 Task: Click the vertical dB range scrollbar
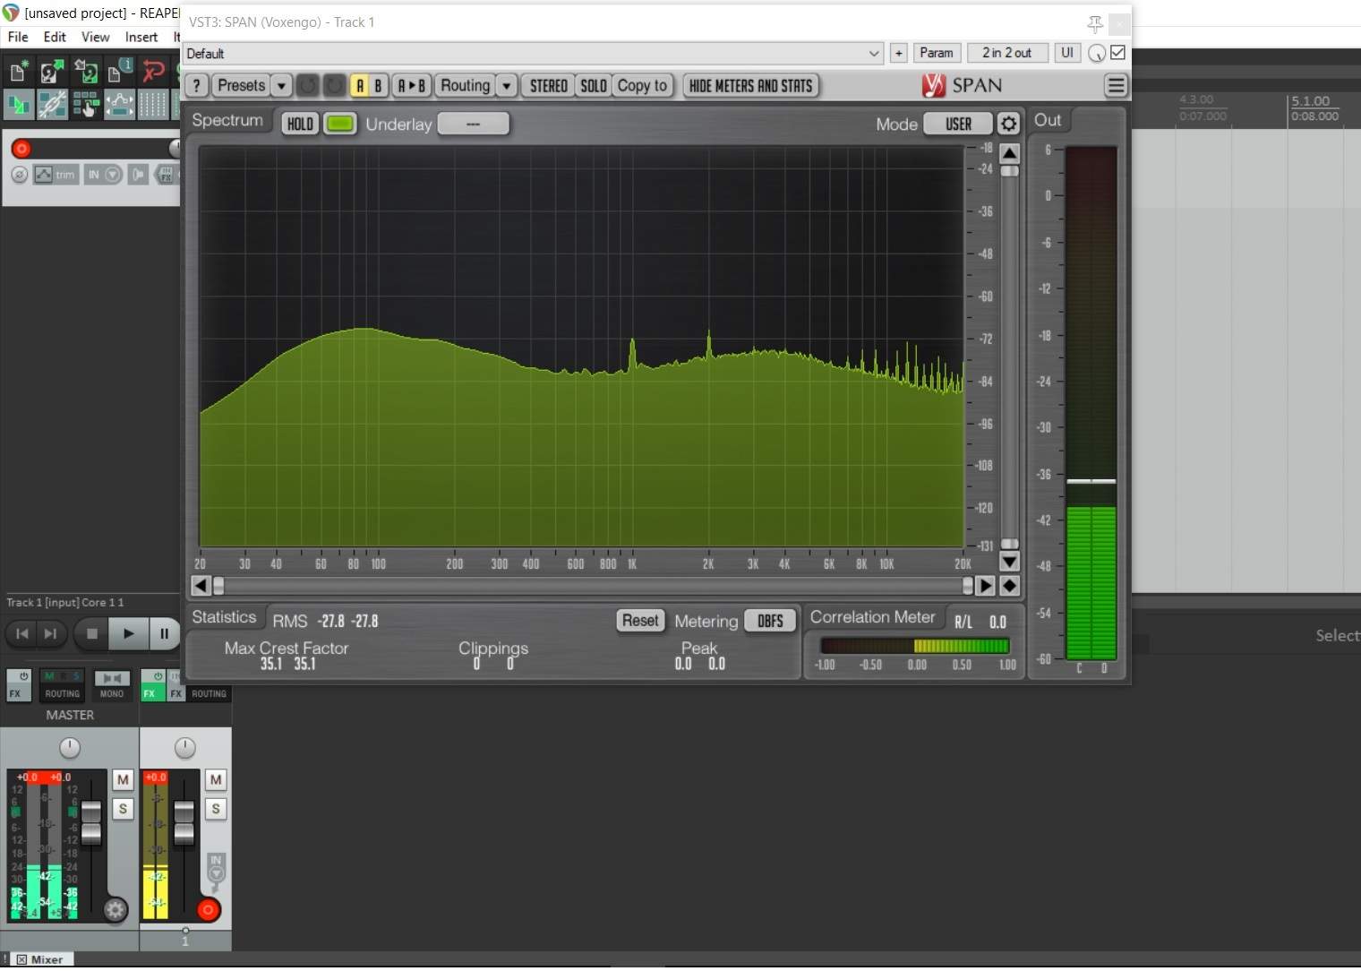tap(1009, 357)
